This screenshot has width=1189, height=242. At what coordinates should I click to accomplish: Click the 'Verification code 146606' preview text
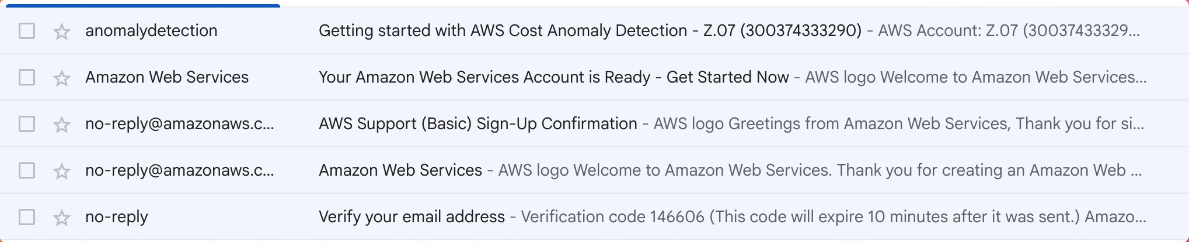tap(612, 217)
